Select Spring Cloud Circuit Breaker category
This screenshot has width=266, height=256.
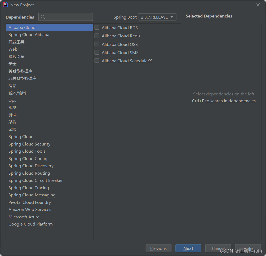click(49, 180)
